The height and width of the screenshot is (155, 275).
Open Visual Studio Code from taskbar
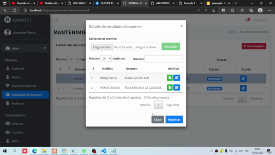pos(104,151)
